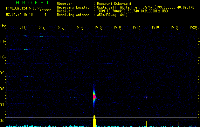
Task: Click the kHz axis unit label
Action: pos(3,26)
